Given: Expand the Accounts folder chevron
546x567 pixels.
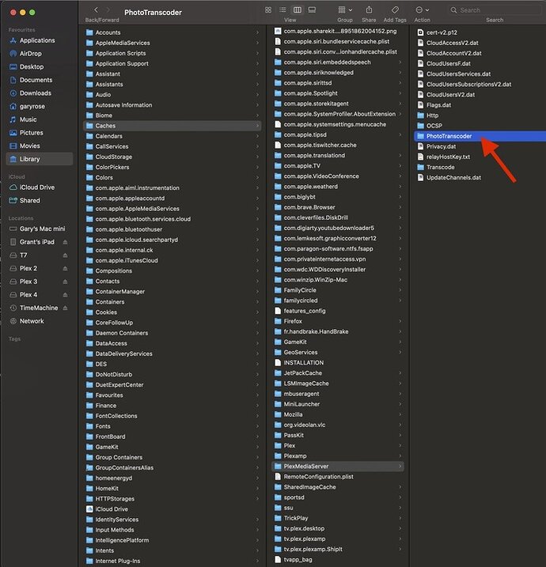Looking at the screenshot, I should click(257, 32).
